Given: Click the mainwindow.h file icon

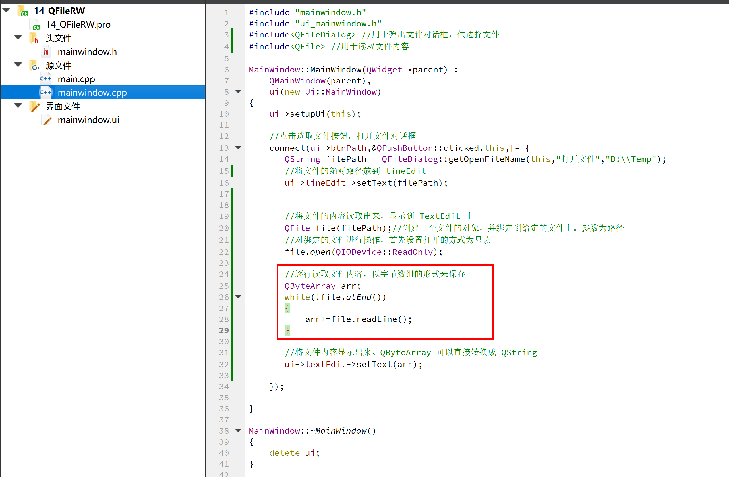Looking at the screenshot, I should click(46, 52).
